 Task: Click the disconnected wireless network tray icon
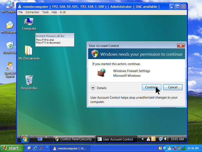point(174,148)
